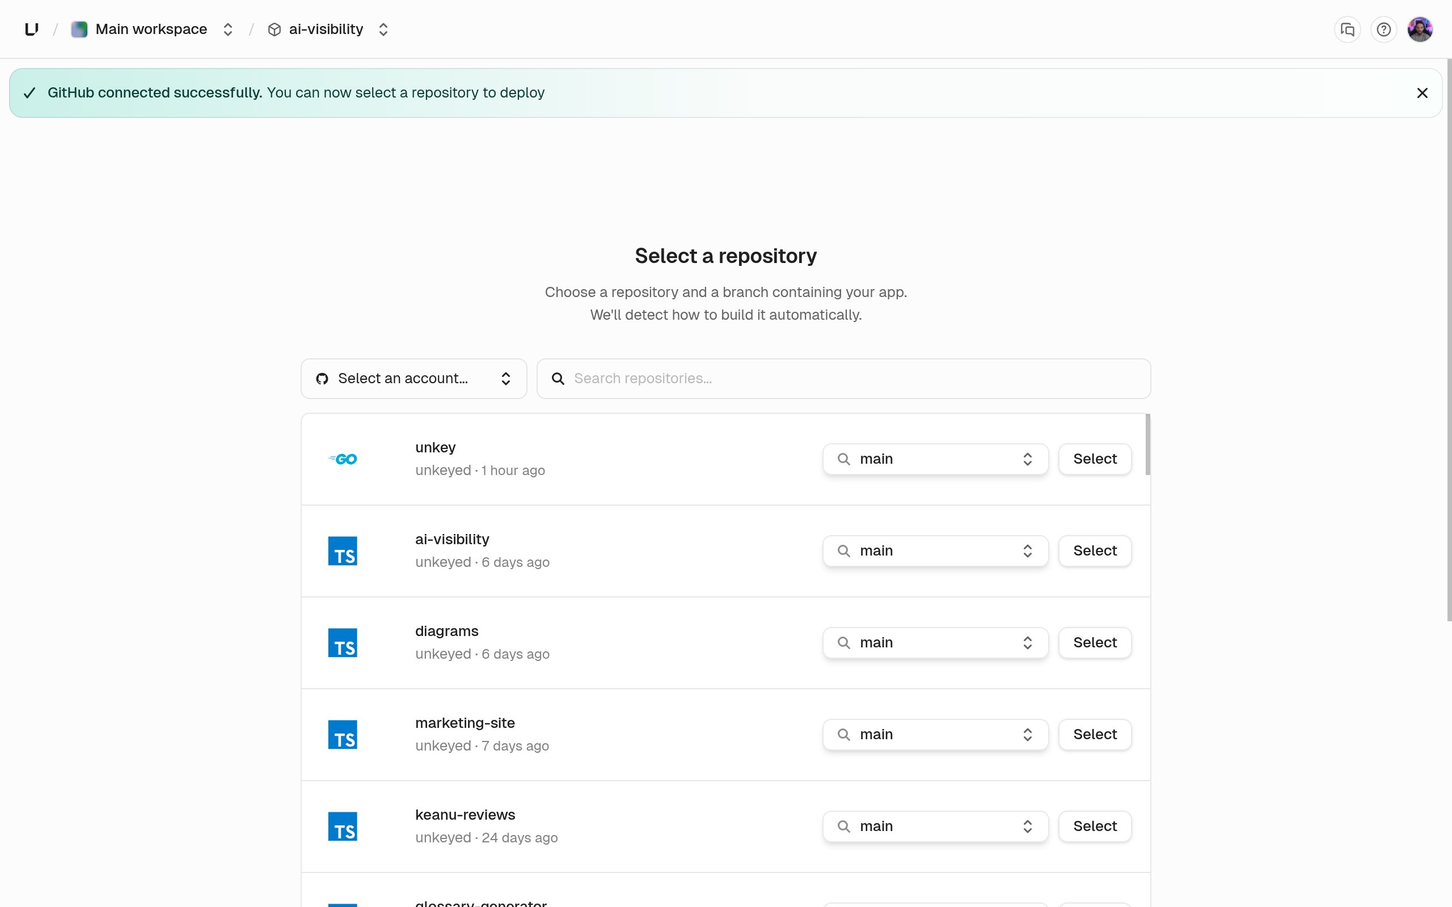Select the diagrams repository
Image resolution: width=1452 pixels, height=907 pixels.
(x=1095, y=642)
